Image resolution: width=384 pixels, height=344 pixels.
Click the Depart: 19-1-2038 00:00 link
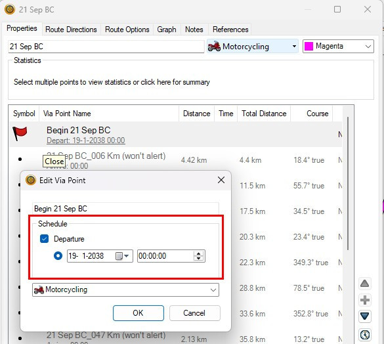(x=86, y=140)
